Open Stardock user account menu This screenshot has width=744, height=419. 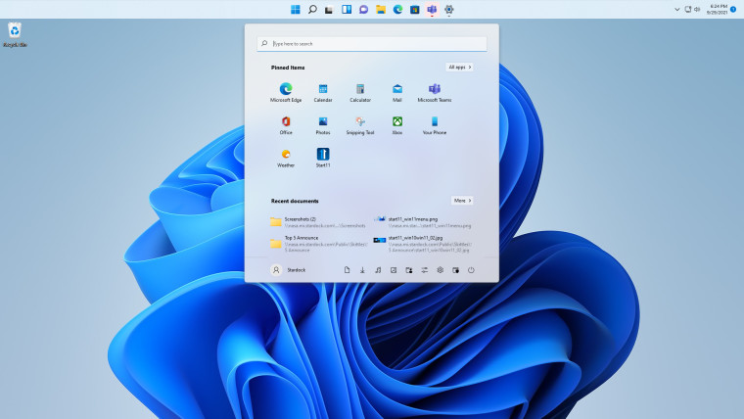(x=289, y=270)
